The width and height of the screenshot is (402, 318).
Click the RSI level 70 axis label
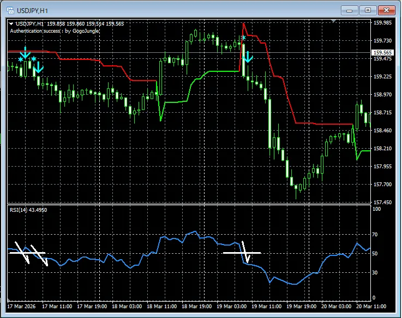[x=375, y=235]
